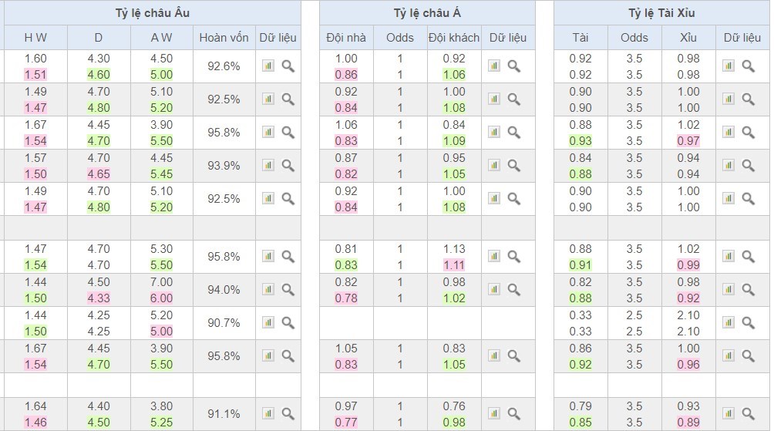Click the pink-highlighted 1.11 away odds cell

(x=454, y=264)
